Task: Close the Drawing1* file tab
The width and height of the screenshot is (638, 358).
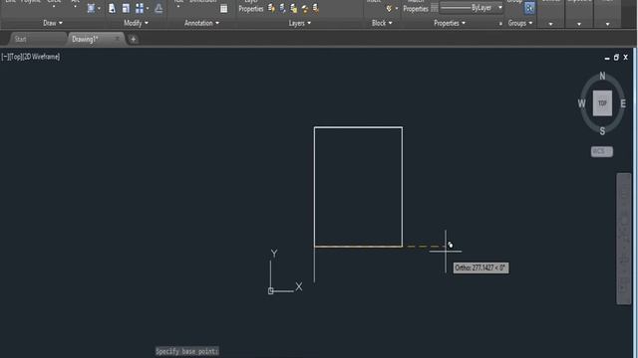Action: [118, 39]
